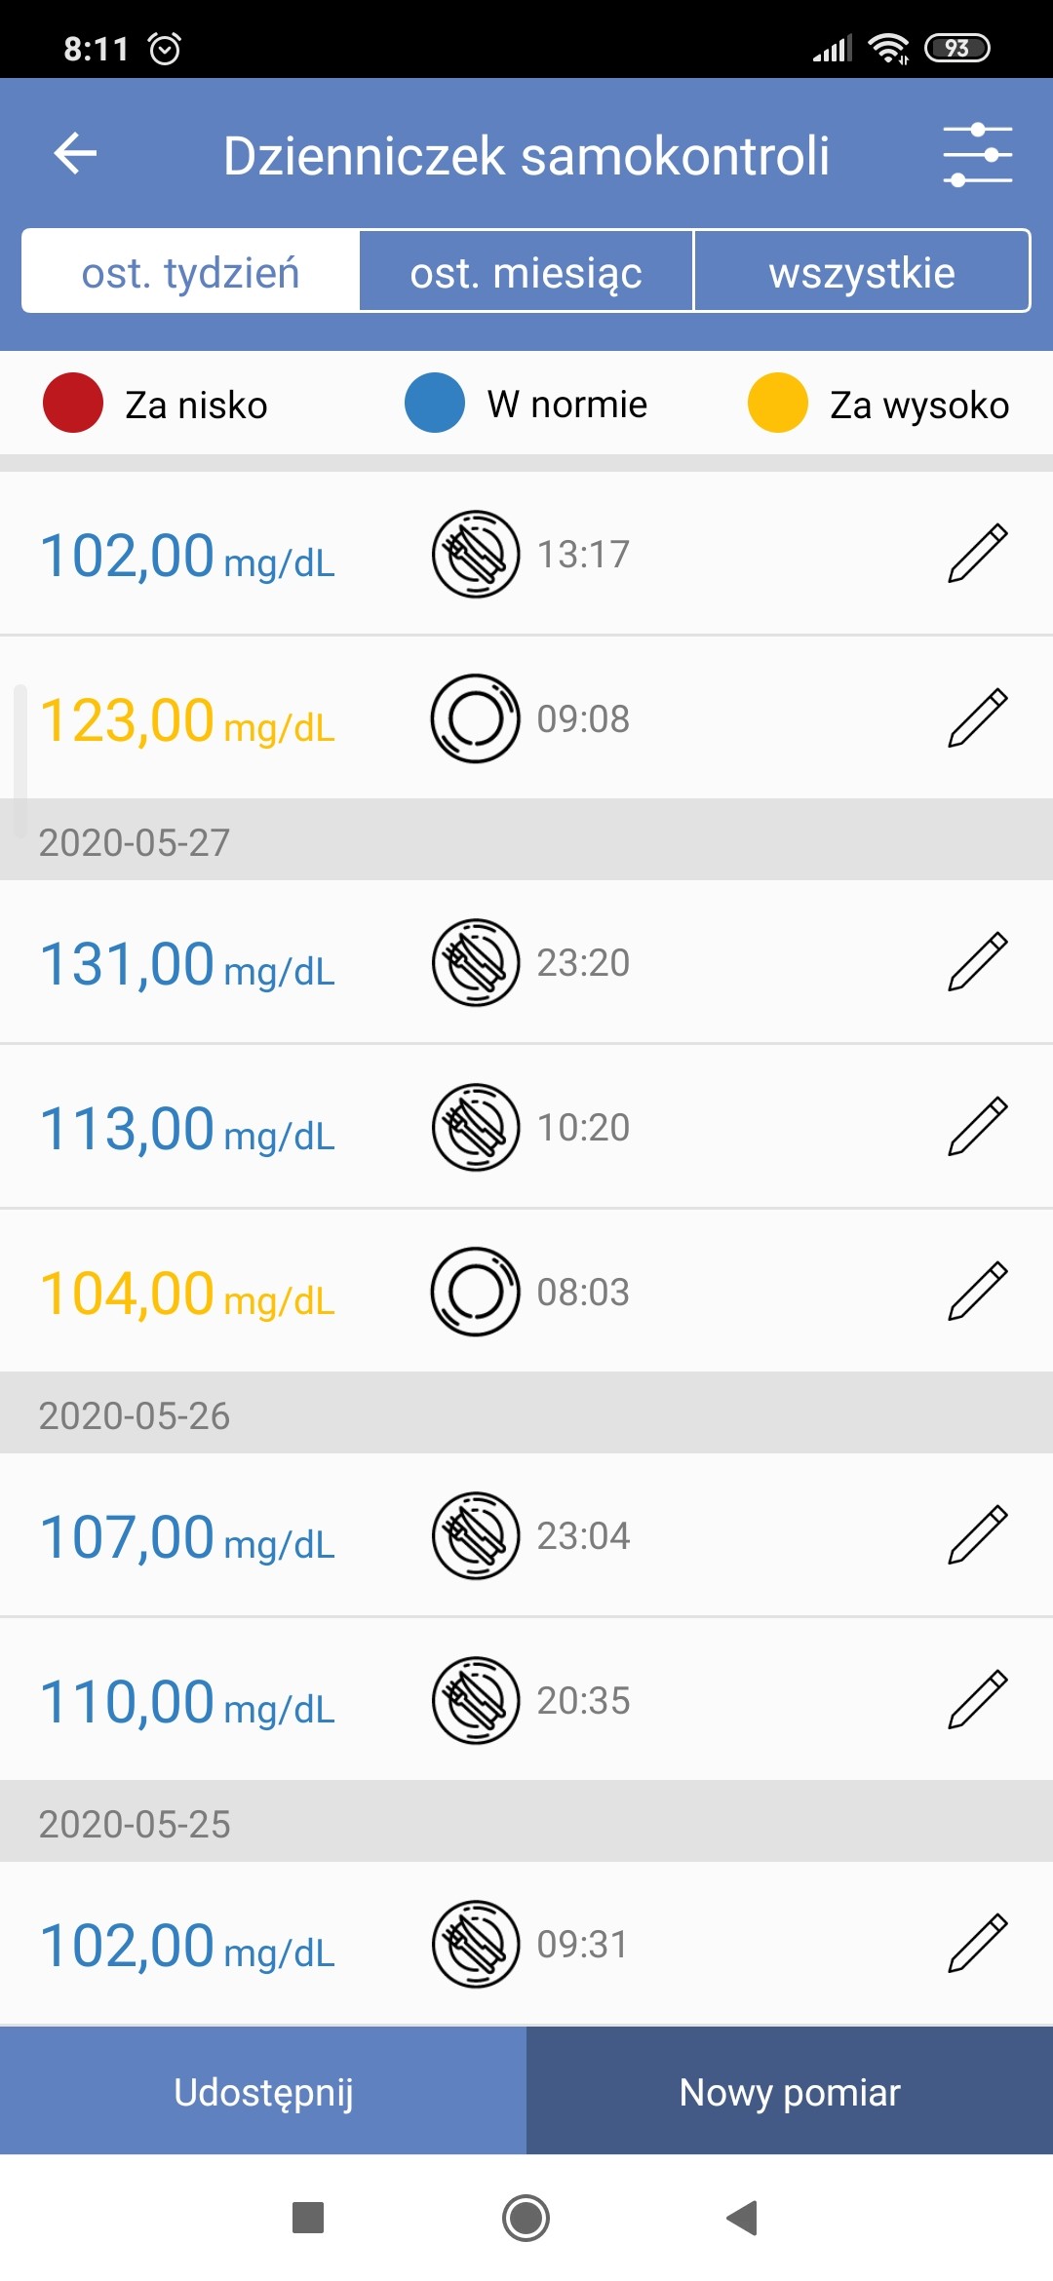1053x2281 pixels.
Task: Add a reading with Nowy pomiar
Action: (x=790, y=2092)
